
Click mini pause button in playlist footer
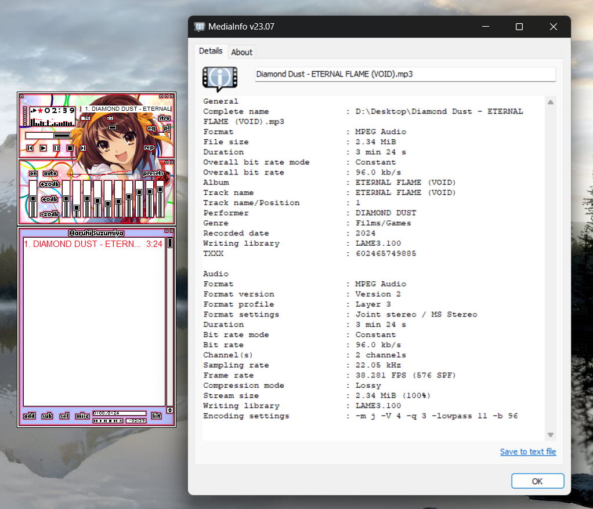106,420
